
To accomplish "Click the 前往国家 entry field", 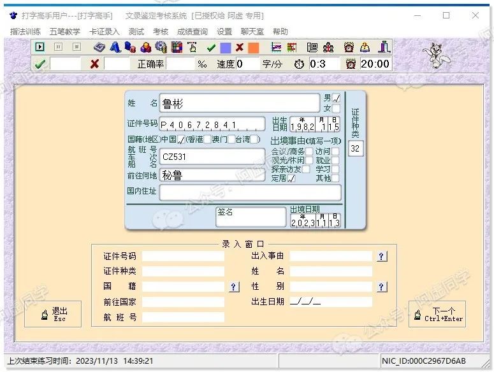I will (183, 302).
